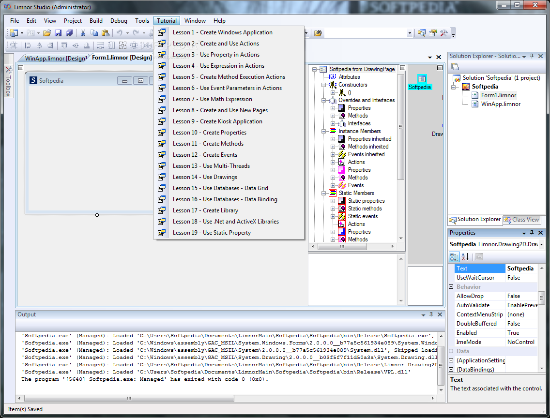Viewport: 550px width, 418px height.
Task: Open the Undo history dropdown arrow
Action: (127, 33)
